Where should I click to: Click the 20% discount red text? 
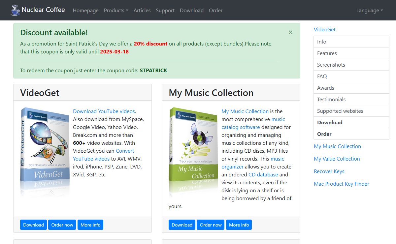(x=150, y=44)
